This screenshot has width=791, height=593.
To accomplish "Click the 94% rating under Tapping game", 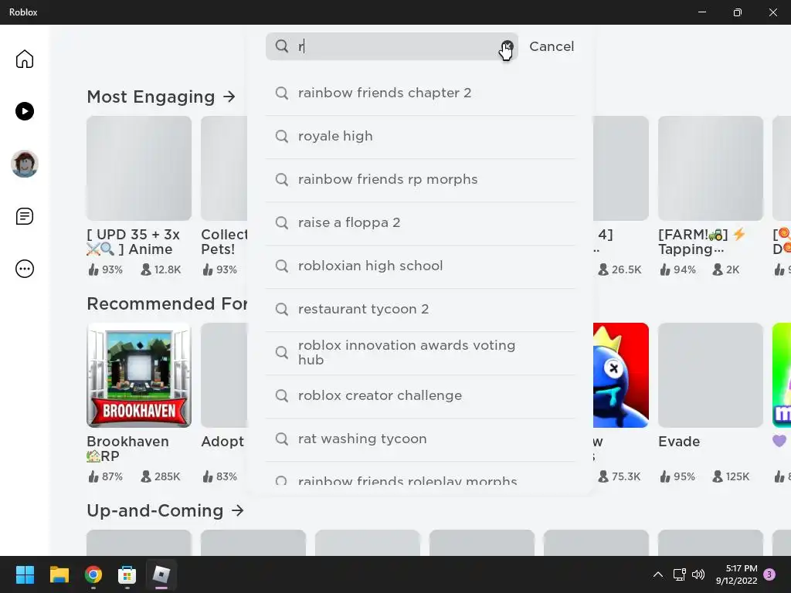I will [677, 269].
